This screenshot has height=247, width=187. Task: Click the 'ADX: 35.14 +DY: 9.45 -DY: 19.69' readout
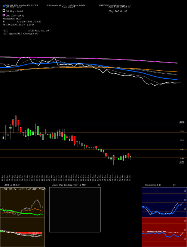(24, 189)
